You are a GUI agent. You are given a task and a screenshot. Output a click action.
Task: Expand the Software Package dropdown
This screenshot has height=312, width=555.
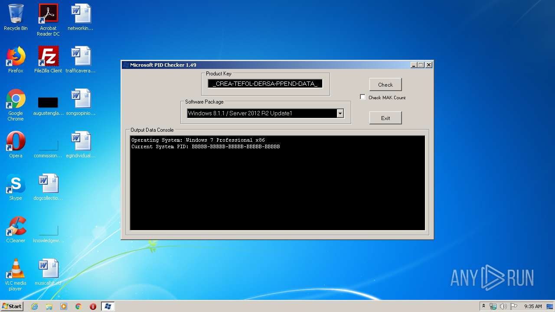coord(340,114)
